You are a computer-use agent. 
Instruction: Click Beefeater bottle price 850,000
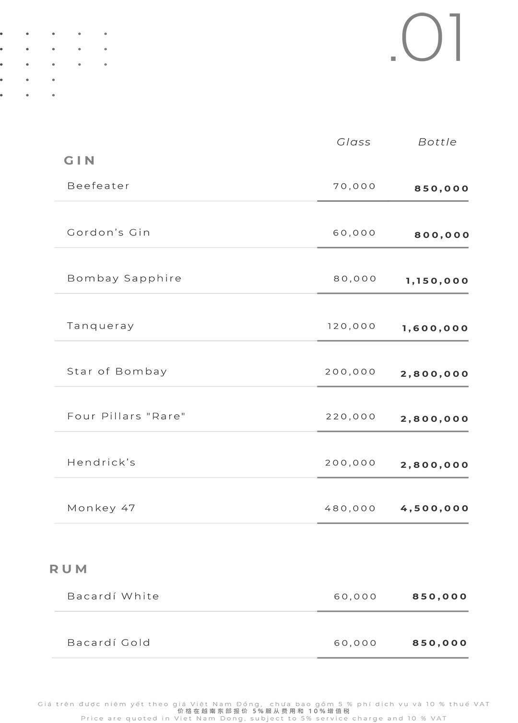tap(441, 188)
